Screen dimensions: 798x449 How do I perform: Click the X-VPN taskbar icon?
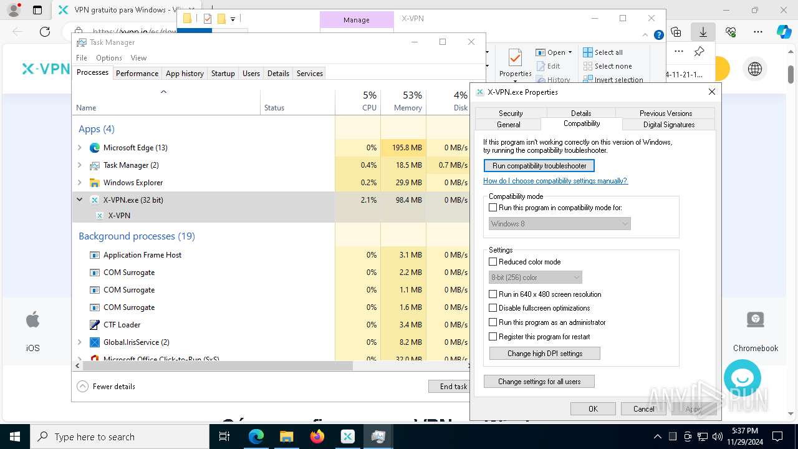click(x=348, y=437)
